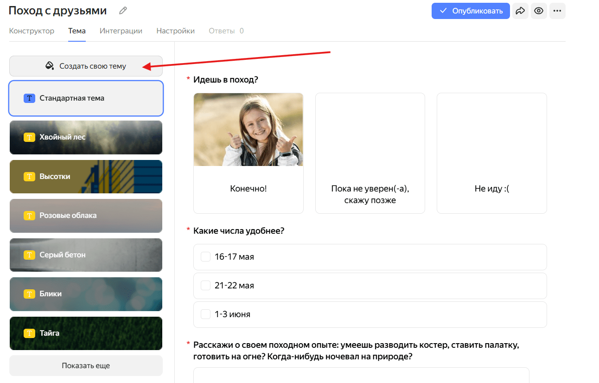Screen dimensions: 599x383
Task: Apply the Высотки theme
Action: click(86, 177)
